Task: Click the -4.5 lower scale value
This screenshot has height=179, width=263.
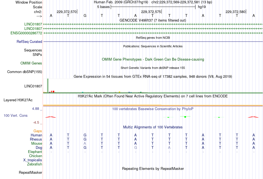Action: coord(36,123)
